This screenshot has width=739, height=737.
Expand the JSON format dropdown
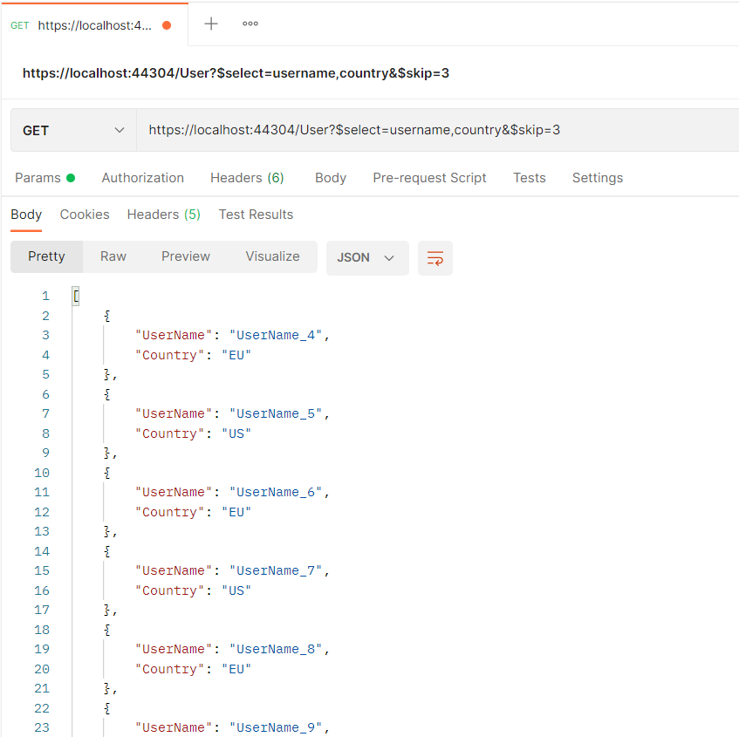tap(366, 258)
